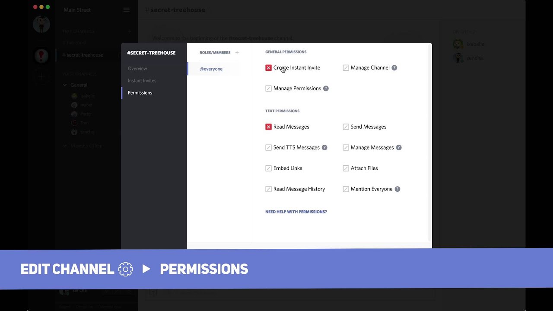Click the Main Street server name
553x311 pixels.
(77, 10)
